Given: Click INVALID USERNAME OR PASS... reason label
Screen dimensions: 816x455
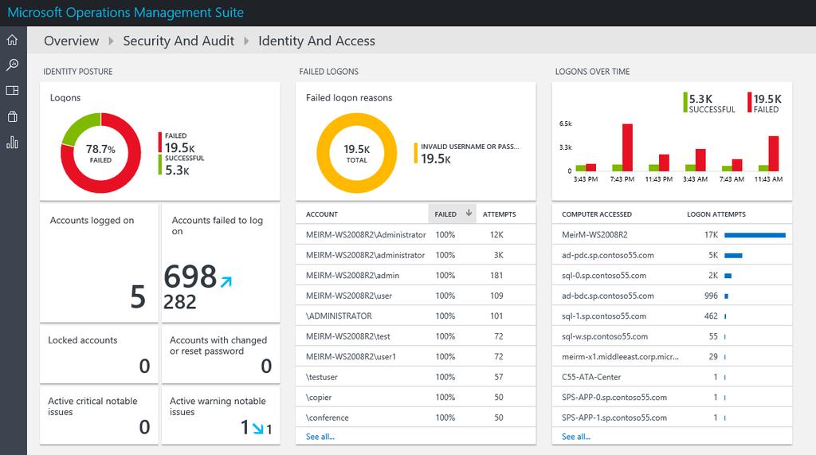Looking at the screenshot, I should click(470, 147).
